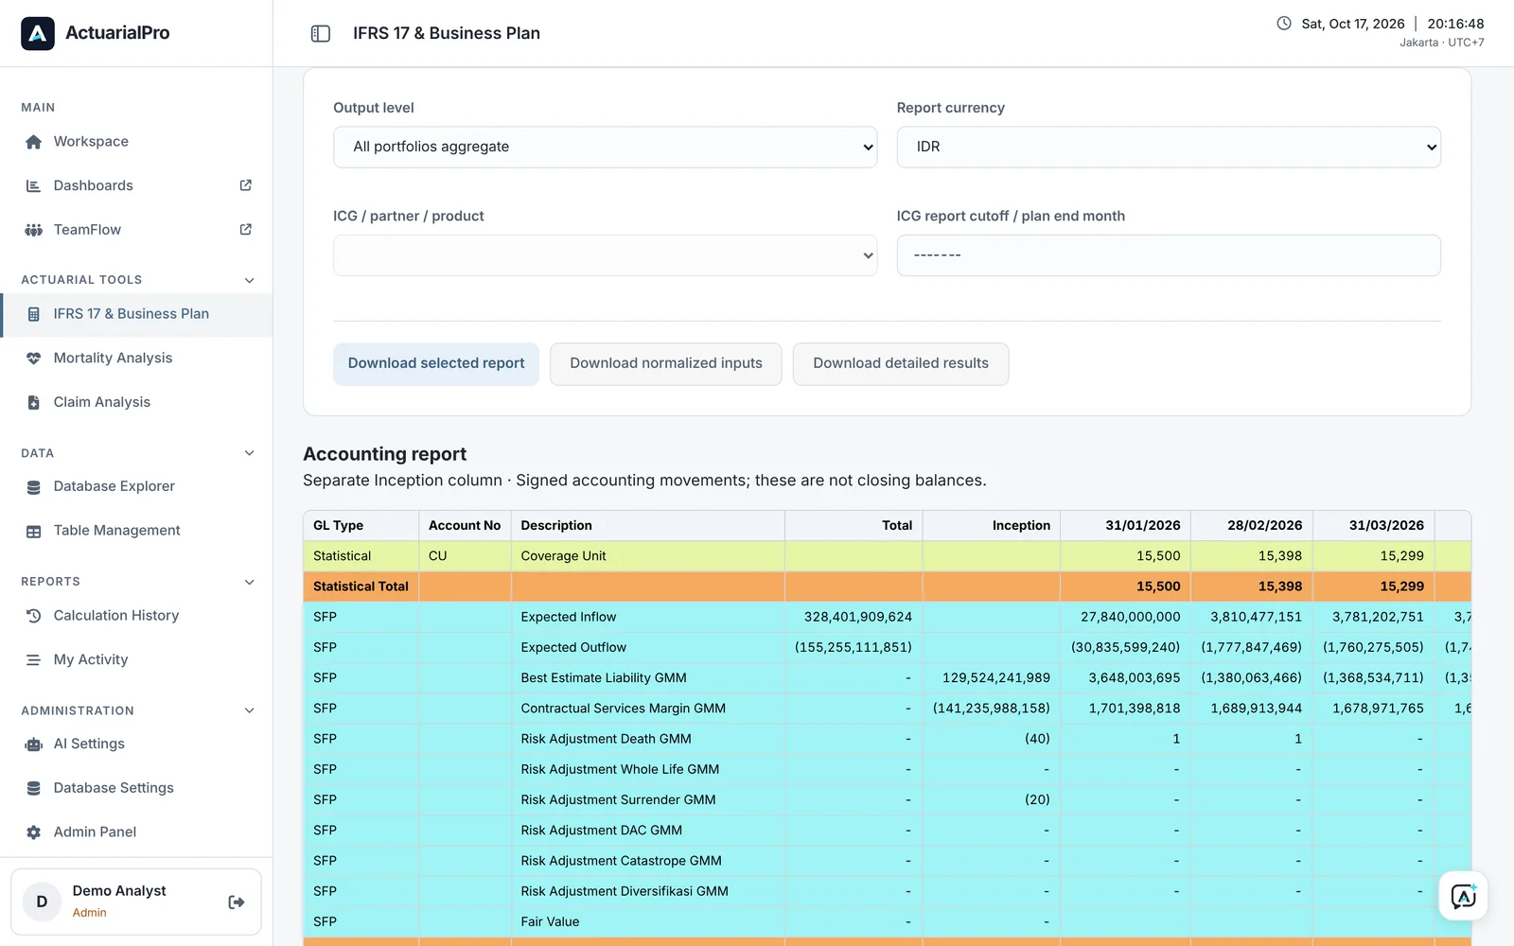Collapse the Administration section chevron
This screenshot has height=946, width=1514.
click(250, 710)
